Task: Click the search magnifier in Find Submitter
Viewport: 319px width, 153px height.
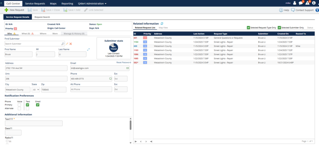Action: (63, 44)
